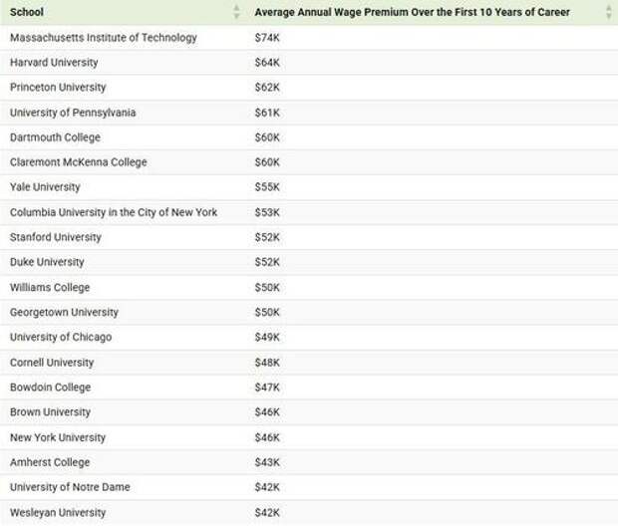Select Claremont McKenna College in the list
The width and height of the screenshot is (618, 529).
78,162
